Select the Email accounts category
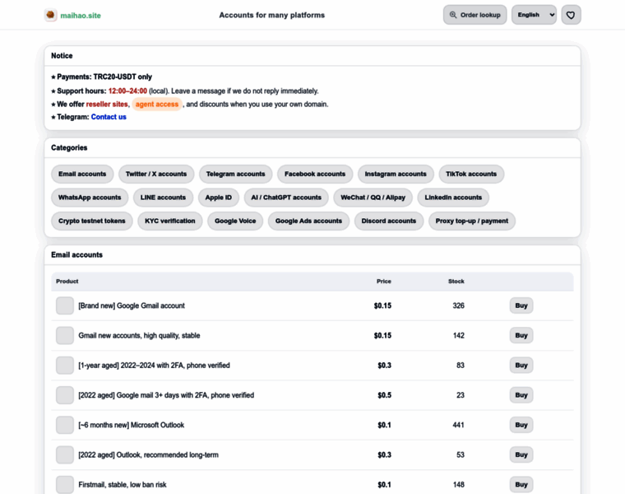 coord(82,174)
